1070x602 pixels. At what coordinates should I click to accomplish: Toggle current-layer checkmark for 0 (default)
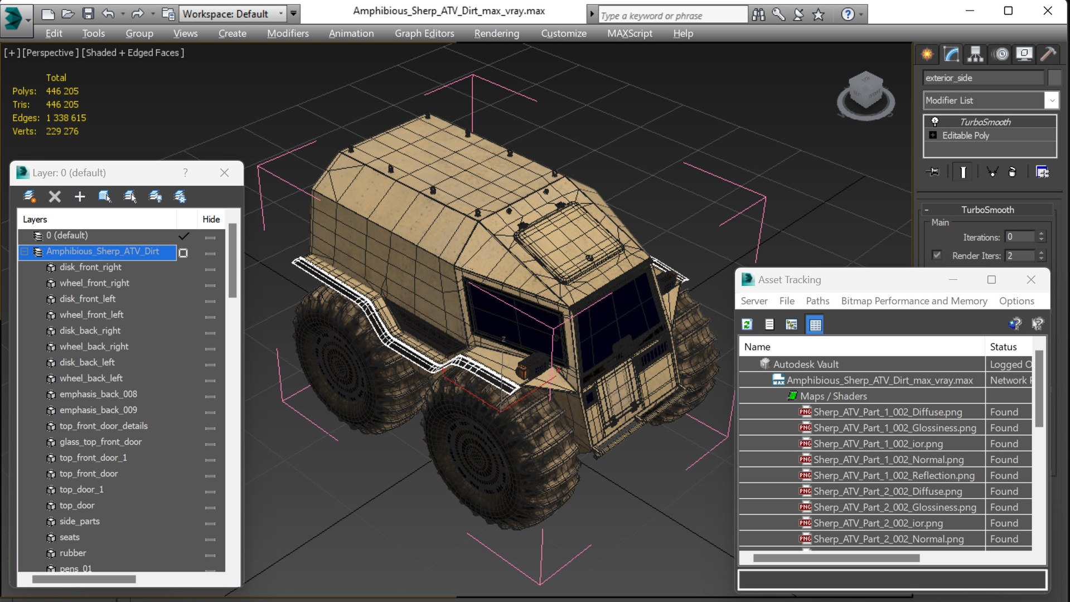(x=183, y=236)
